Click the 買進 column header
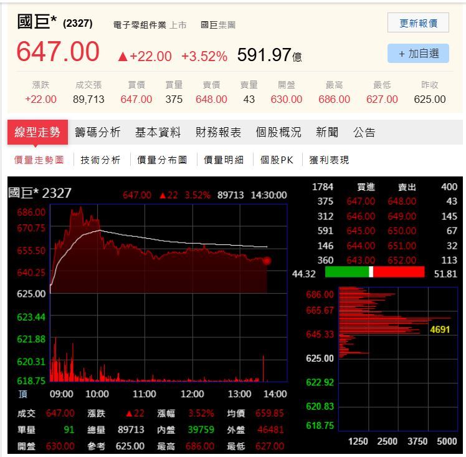 click(x=366, y=187)
